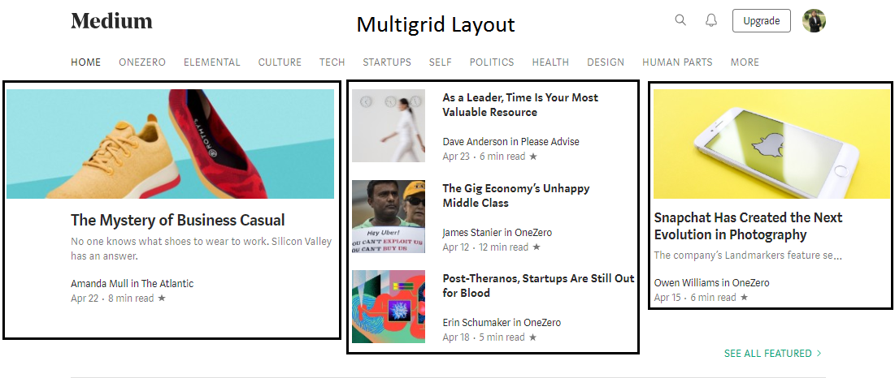
Task: Visit Dave Anderson's author page
Action: [x=476, y=142]
